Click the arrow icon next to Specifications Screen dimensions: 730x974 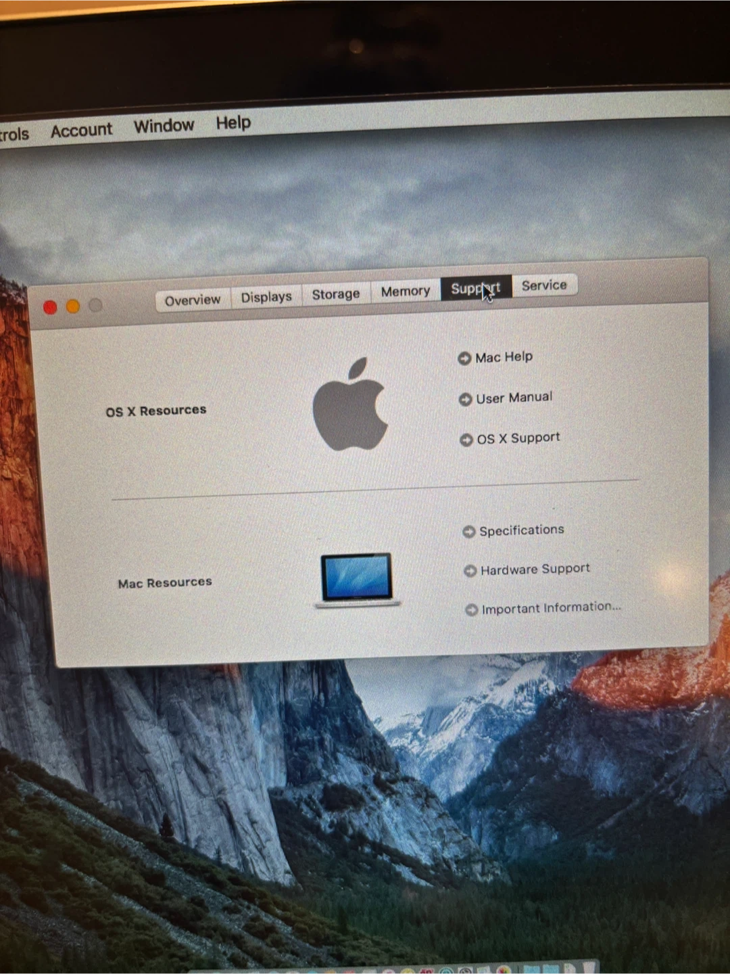[x=469, y=532]
